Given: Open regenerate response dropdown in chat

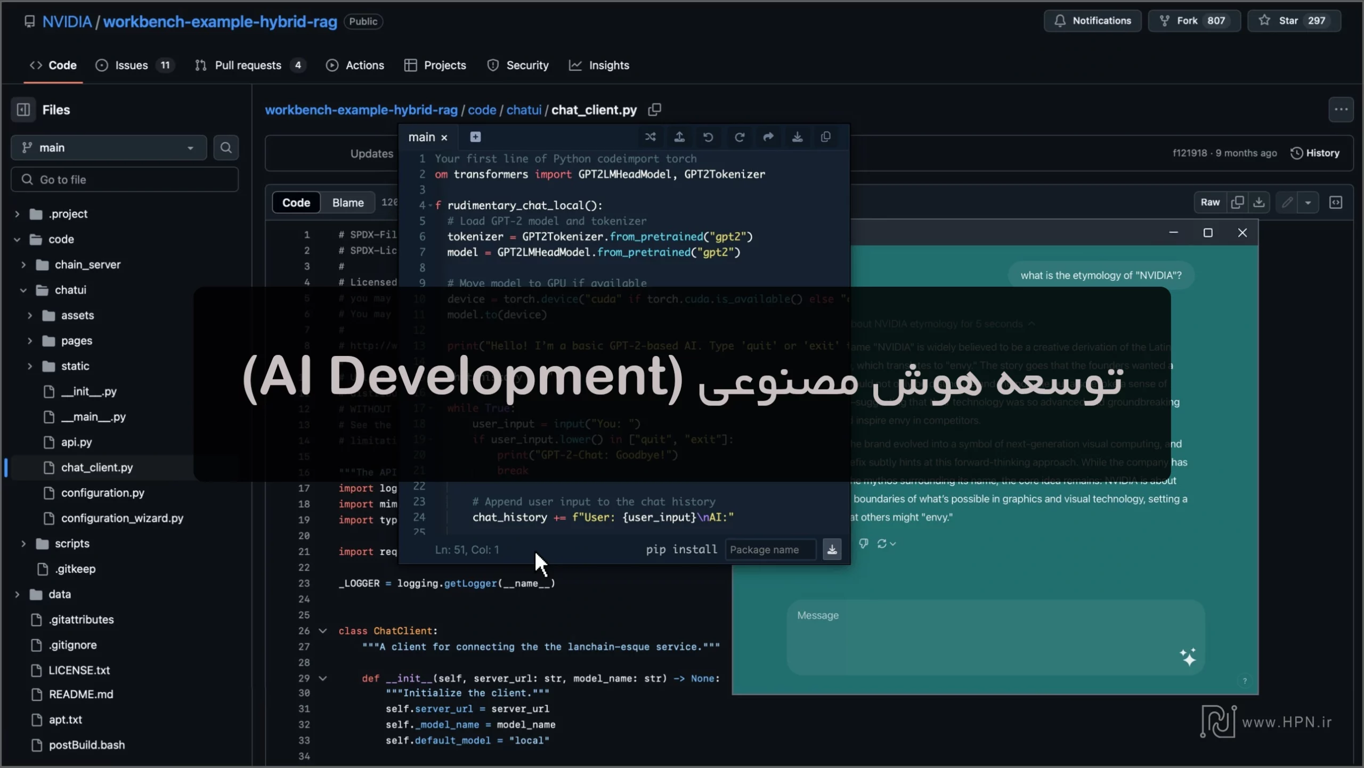Looking at the screenshot, I should tap(887, 543).
